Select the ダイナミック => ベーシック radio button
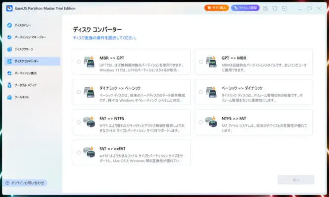 (x=79, y=92)
